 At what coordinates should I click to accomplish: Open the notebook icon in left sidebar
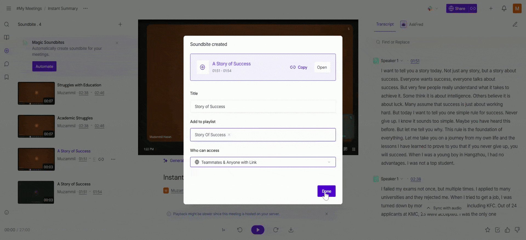[7, 37]
